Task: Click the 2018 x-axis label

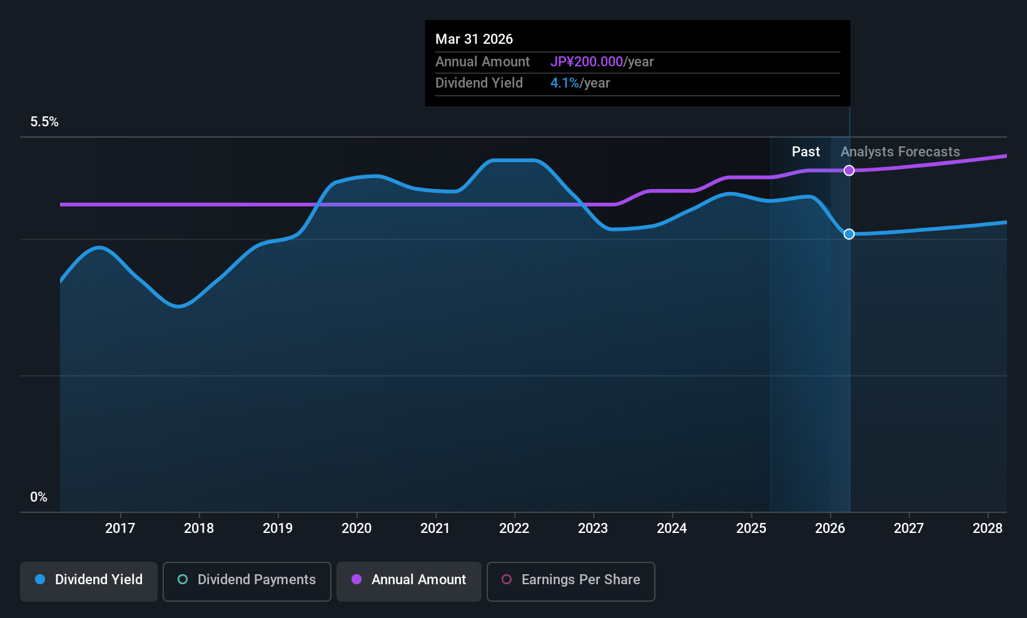Action: coord(199,529)
